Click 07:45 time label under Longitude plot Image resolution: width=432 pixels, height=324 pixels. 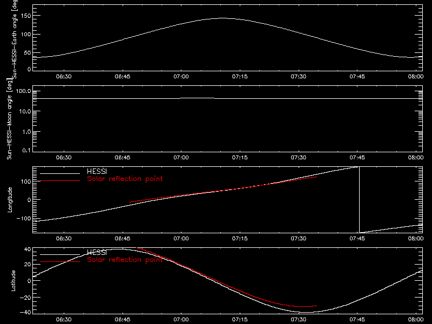pyautogui.click(x=357, y=239)
